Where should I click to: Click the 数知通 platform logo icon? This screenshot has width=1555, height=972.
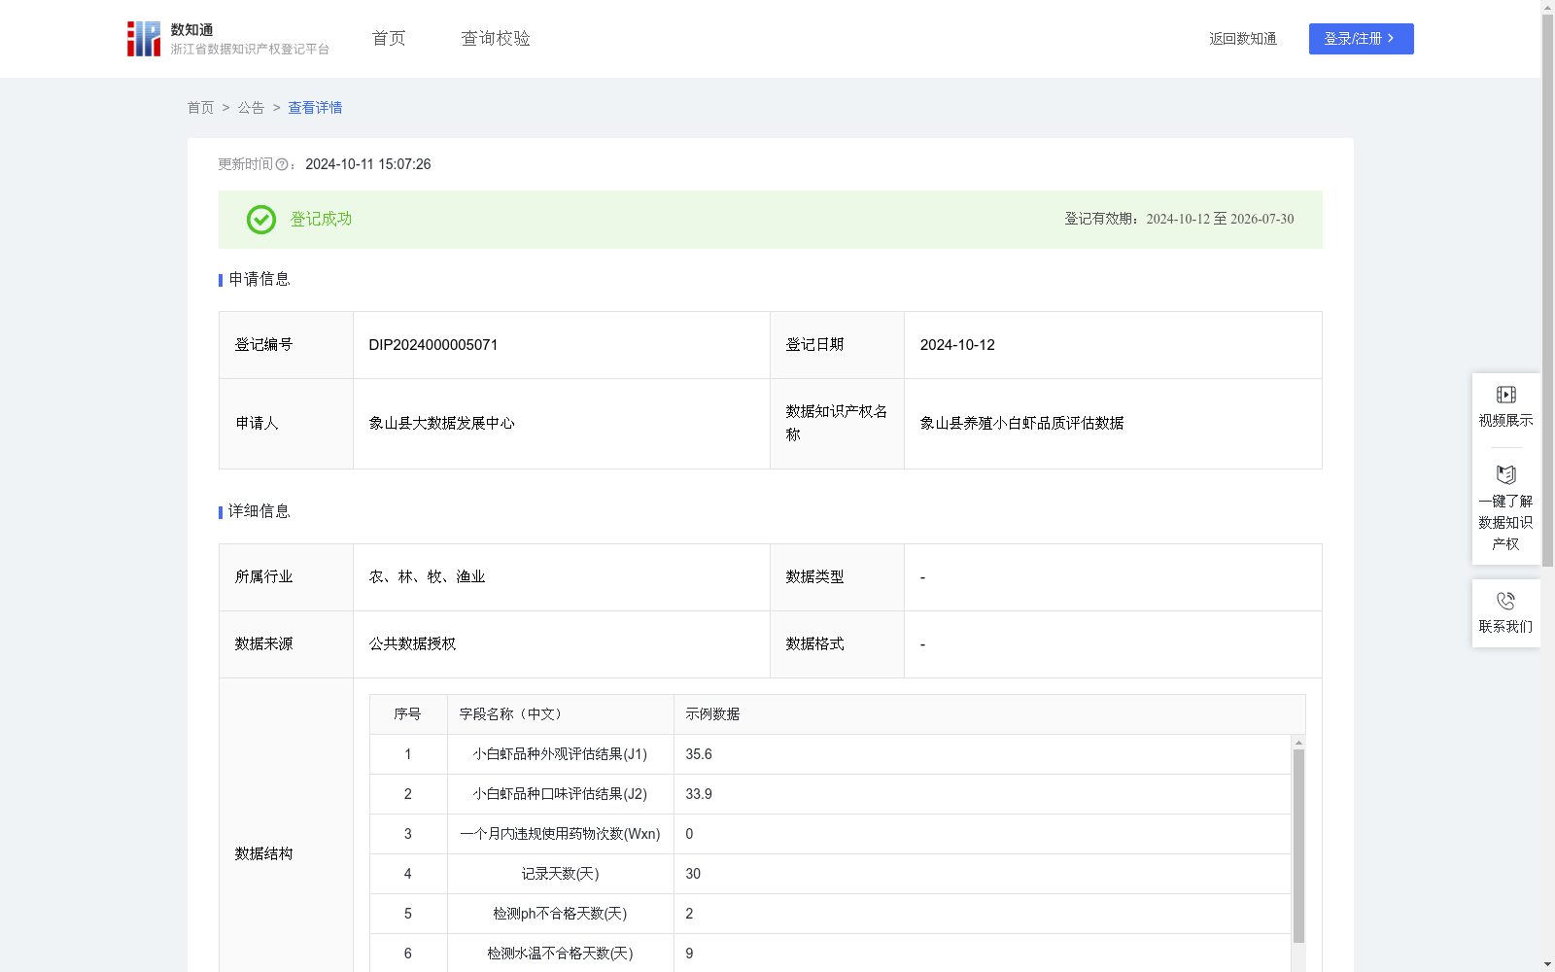143,38
